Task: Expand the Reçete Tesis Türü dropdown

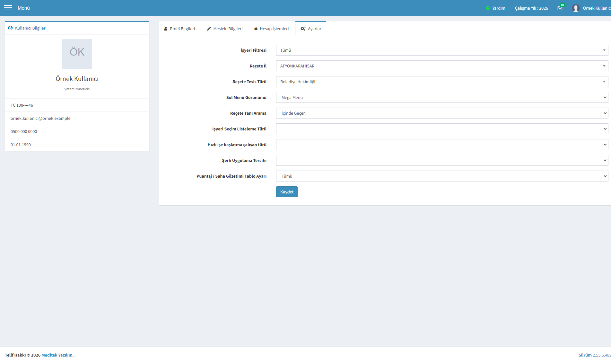Action: pyautogui.click(x=442, y=82)
